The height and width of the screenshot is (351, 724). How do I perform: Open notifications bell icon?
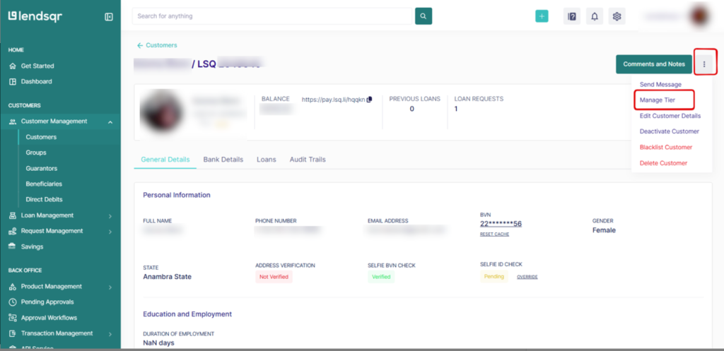(x=595, y=16)
